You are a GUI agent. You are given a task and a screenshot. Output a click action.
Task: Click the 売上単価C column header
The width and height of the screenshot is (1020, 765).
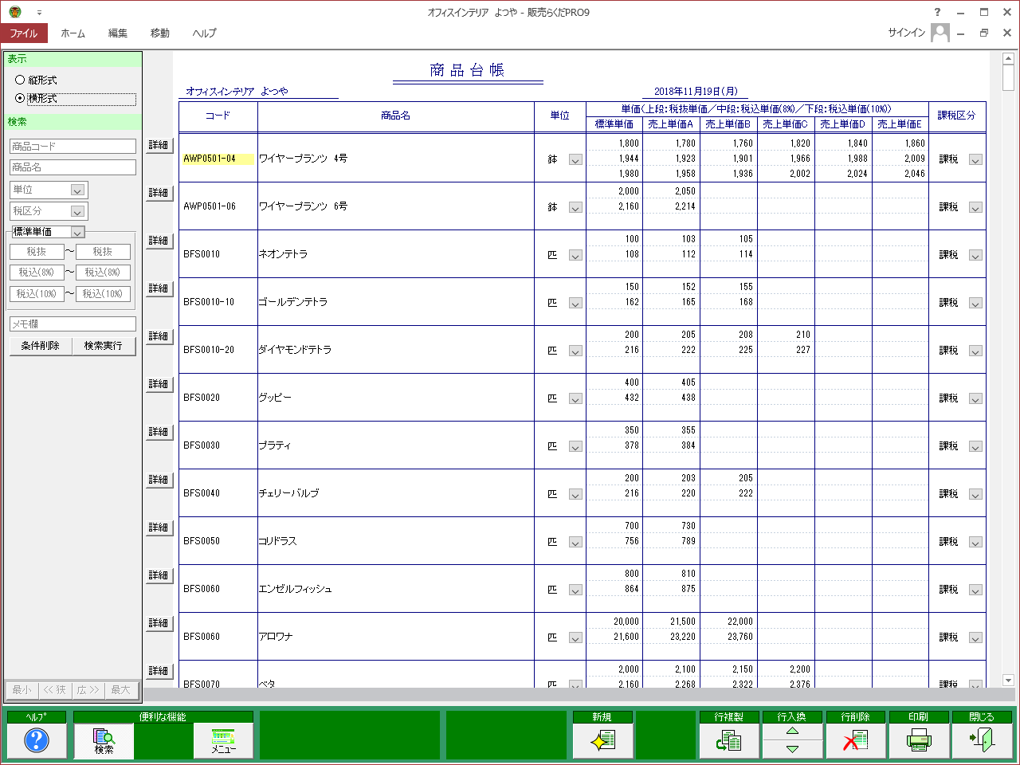[785, 124]
